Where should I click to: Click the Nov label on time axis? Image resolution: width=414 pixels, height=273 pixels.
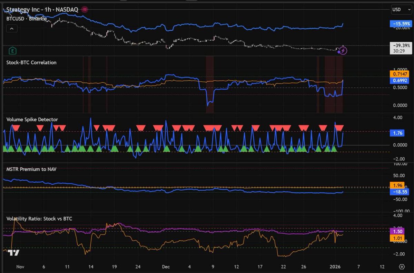(x=20, y=267)
